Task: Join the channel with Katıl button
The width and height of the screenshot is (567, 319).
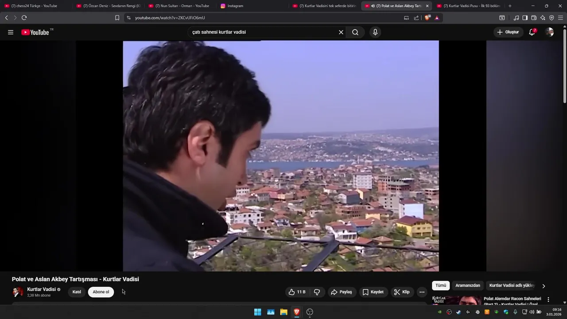Action: coord(77,292)
